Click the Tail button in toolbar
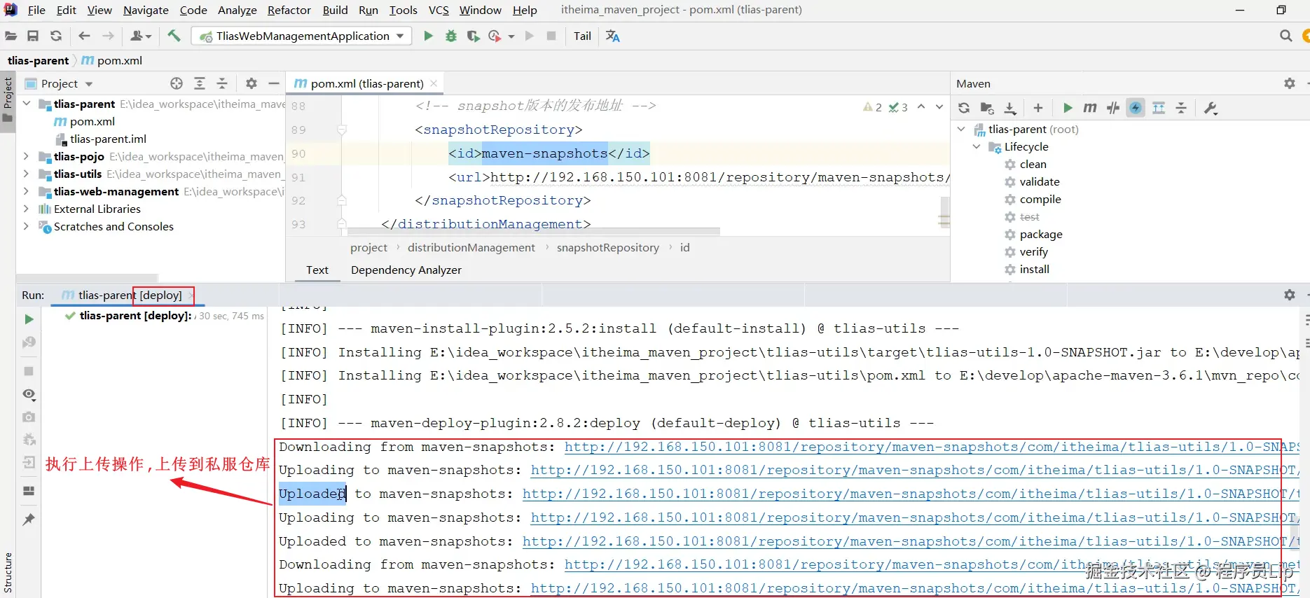Screen dimensions: 1310x598 [x=582, y=36]
